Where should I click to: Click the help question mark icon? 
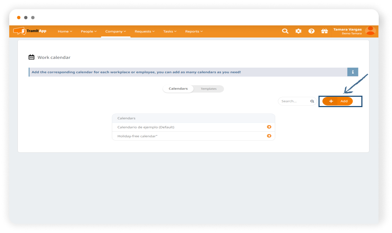[311, 31]
